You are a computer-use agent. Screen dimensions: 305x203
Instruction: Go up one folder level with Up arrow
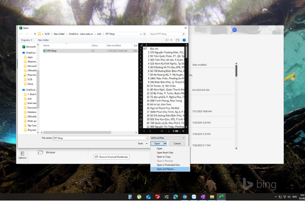(x=35, y=34)
